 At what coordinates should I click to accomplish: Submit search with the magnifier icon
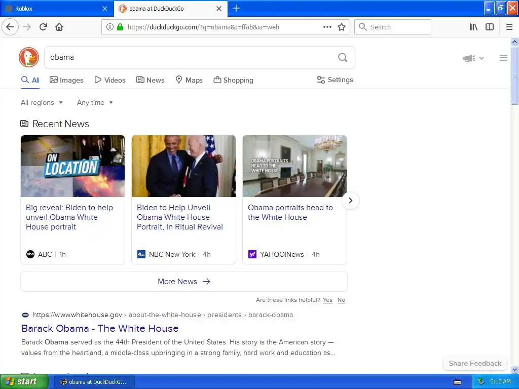point(343,58)
